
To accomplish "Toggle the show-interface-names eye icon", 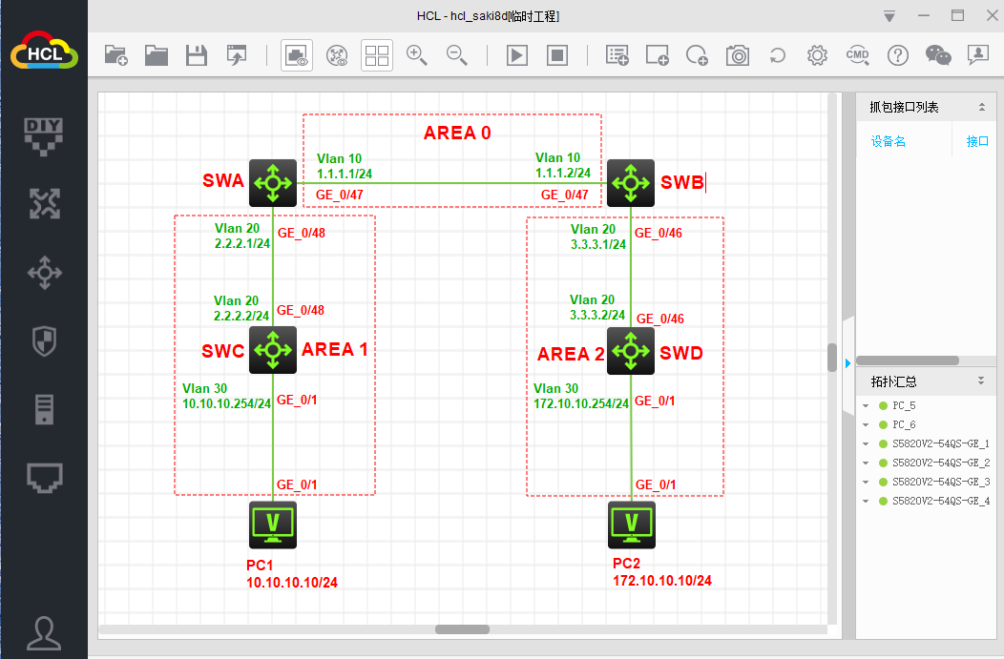I will (x=297, y=55).
